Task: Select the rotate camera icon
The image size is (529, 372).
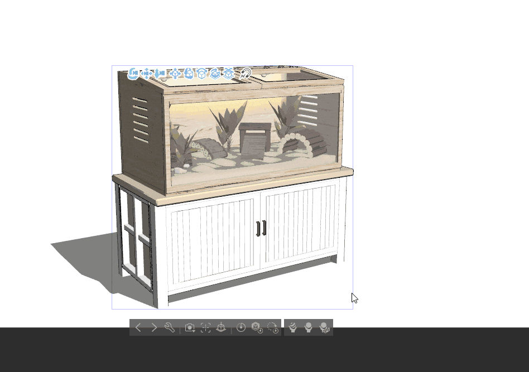Action: pos(133,74)
